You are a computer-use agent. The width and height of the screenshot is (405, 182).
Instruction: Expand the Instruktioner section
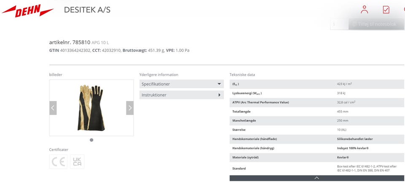coord(181,95)
